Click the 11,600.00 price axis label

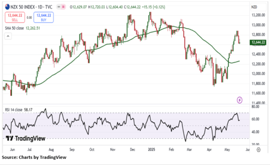[258, 93]
